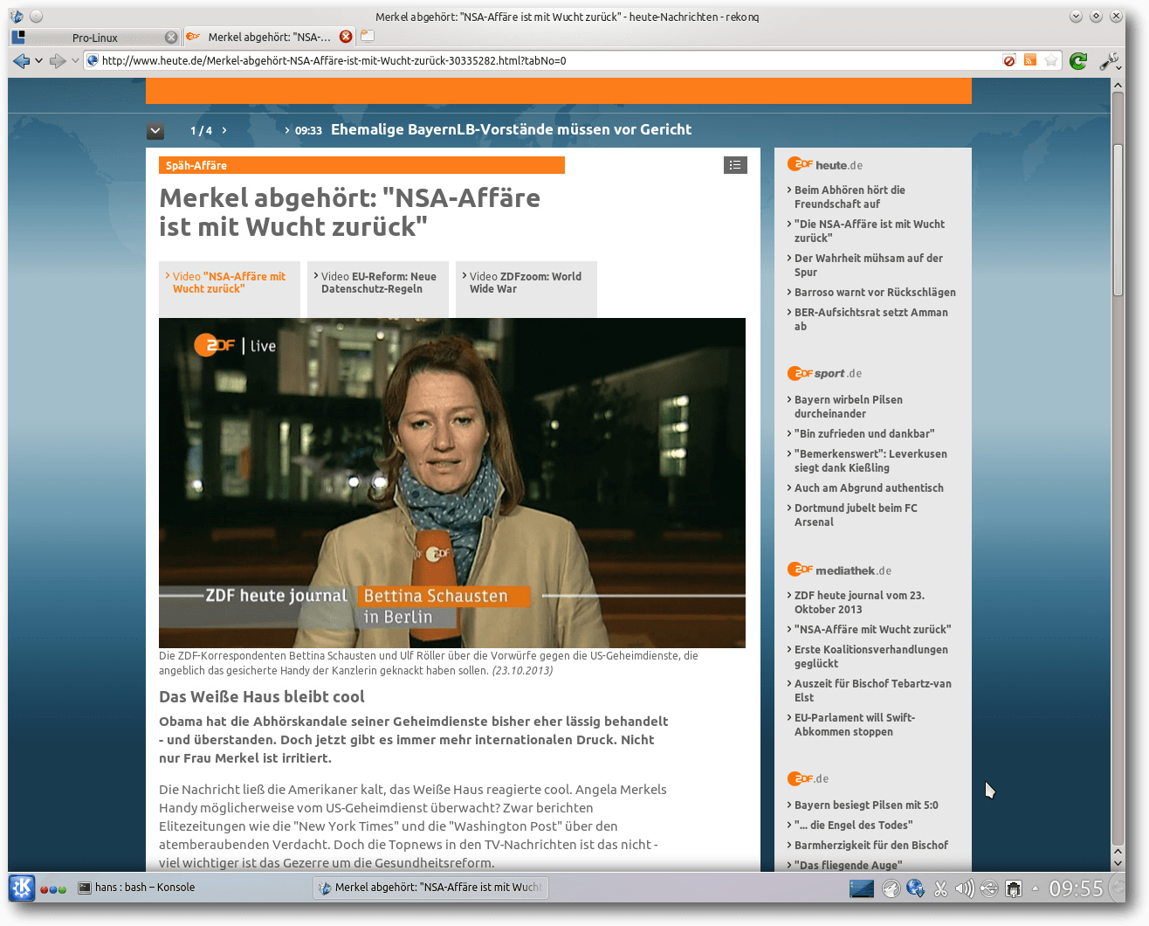Select Video EU-Reform: Neue Datenschutz-Regeln tab
1149x926 pixels.
pos(378,287)
